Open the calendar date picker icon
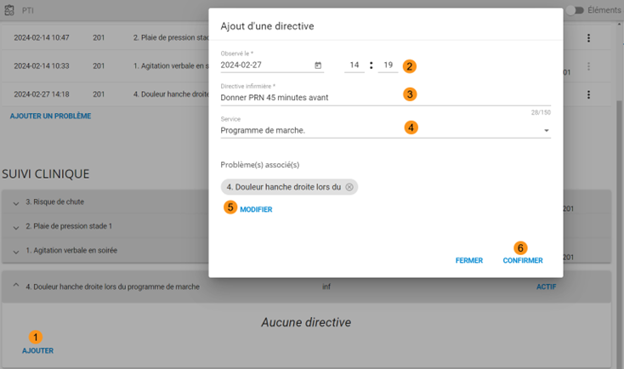This screenshot has height=369, width=624. [318, 65]
